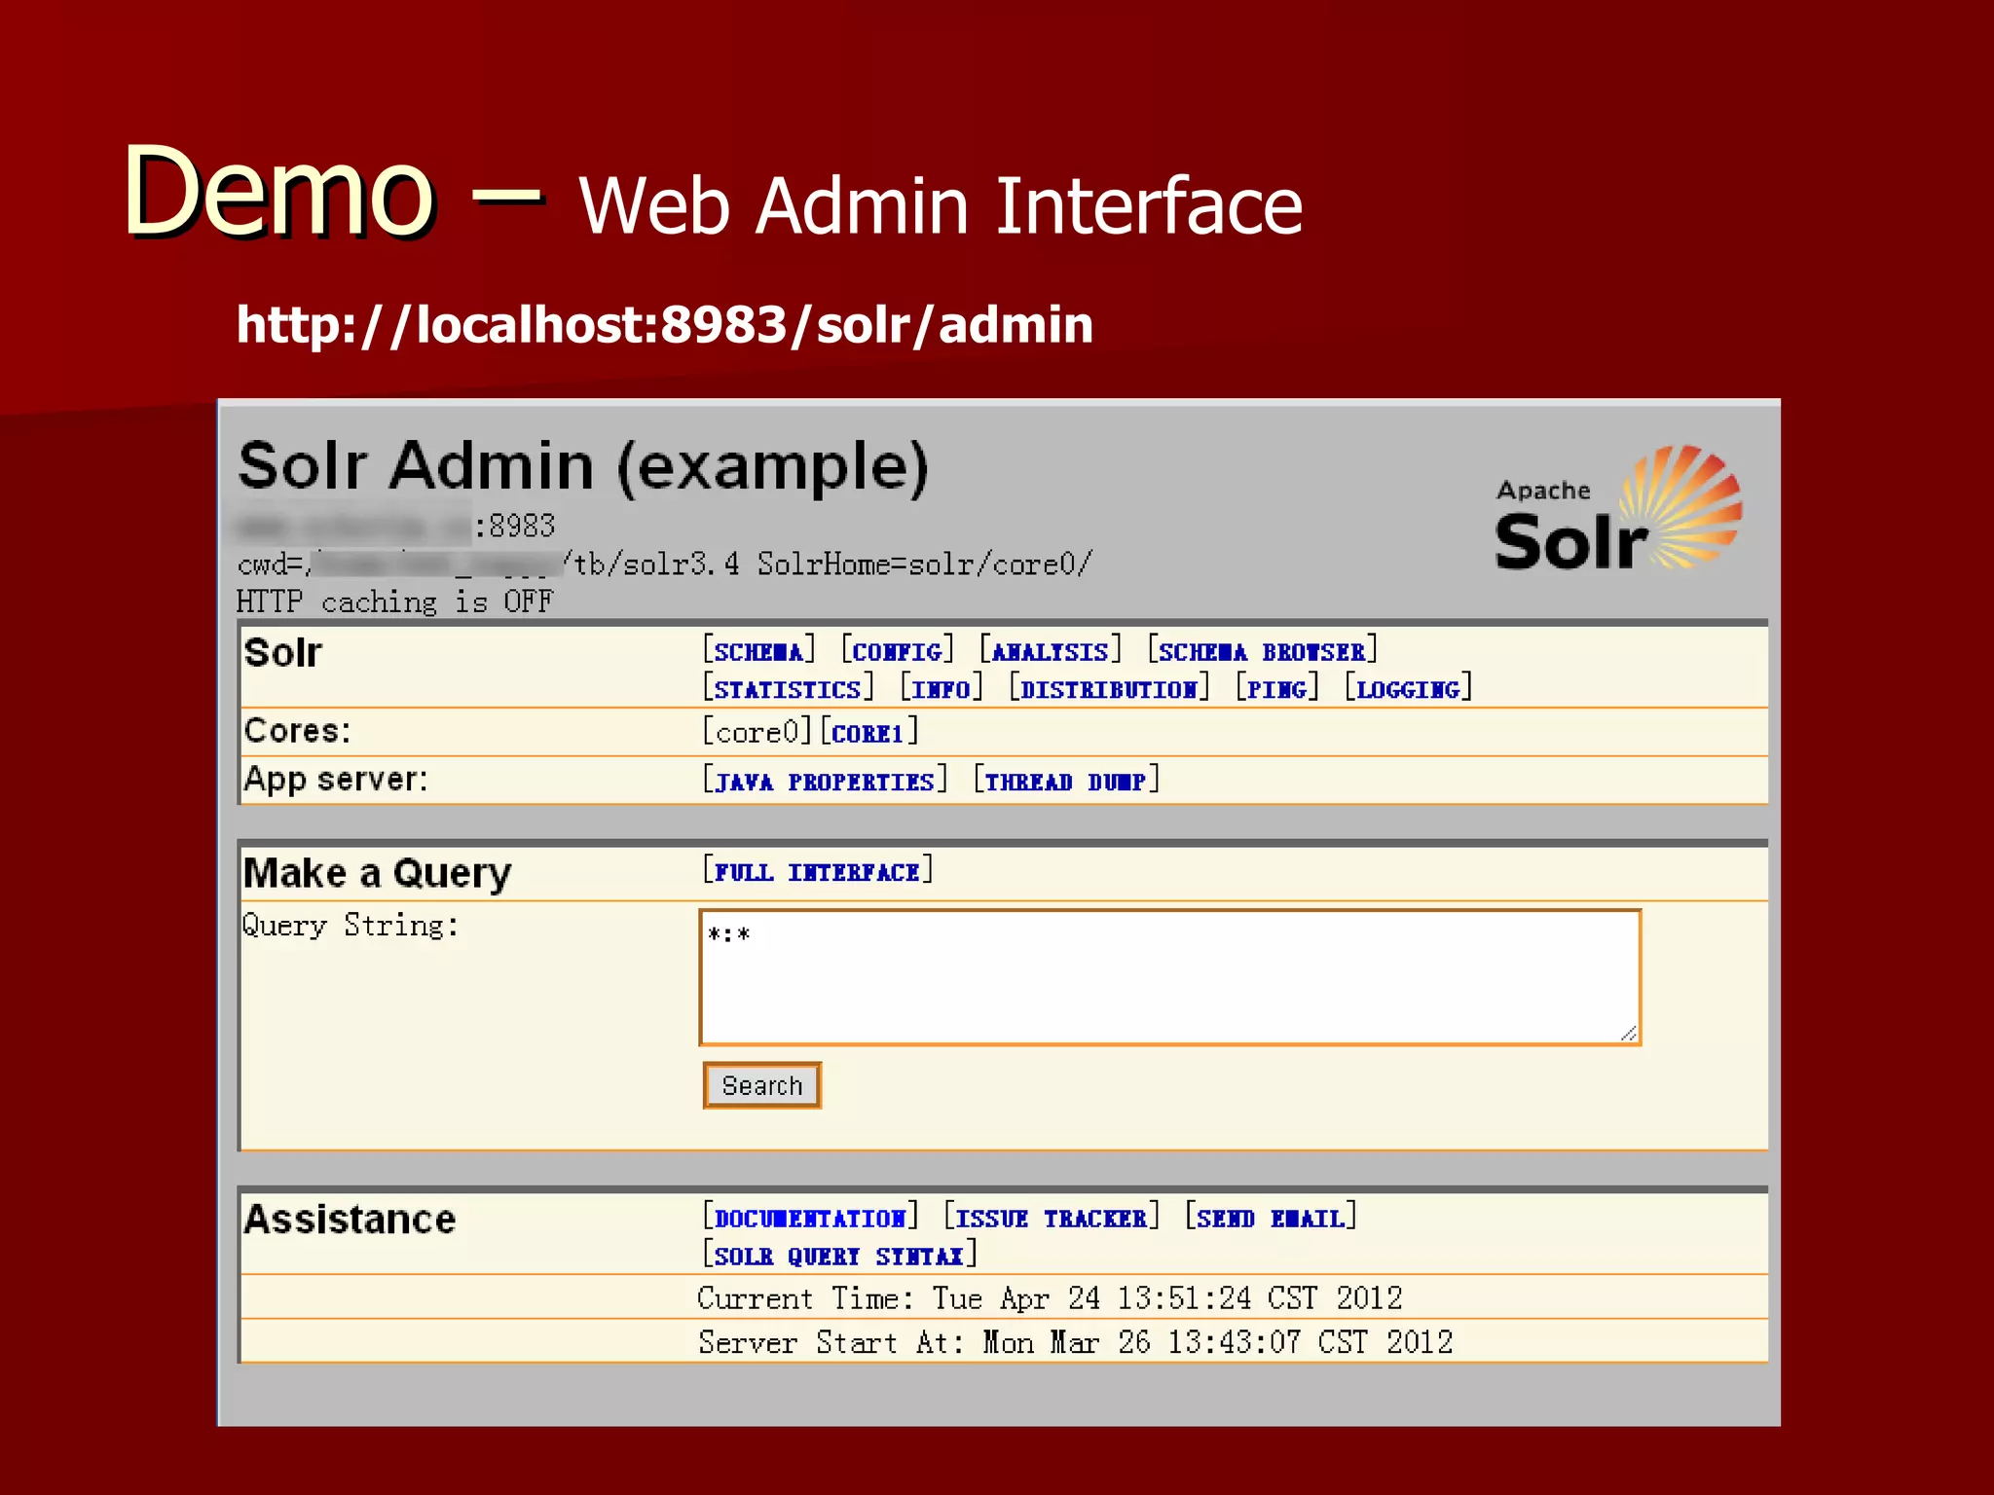Screen dimensions: 1994x1495
Task: Open the DOCUMENTATION link
Action: pos(810,1219)
